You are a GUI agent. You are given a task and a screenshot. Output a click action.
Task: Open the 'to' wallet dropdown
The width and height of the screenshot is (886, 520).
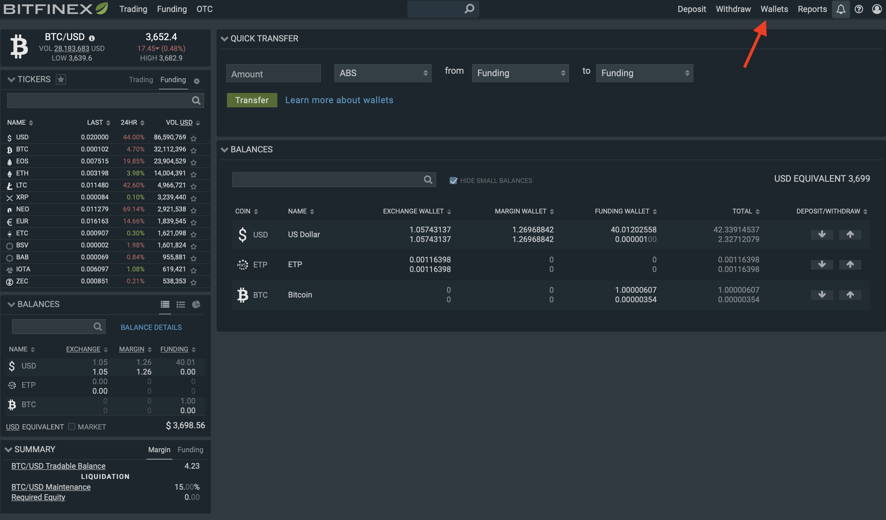[x=644, y=73]
